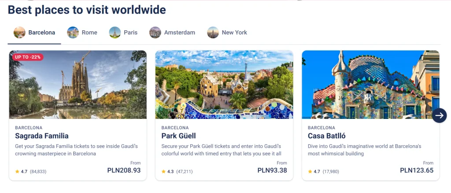
Task: Switch to the Rome tab
Action: (x=89, y=32)
